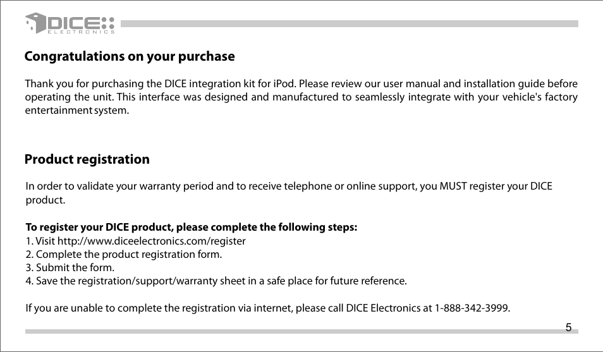Click the ELECTRONICS text under logo
The height and width of the screenshot is (352, 603).
pos(81,32)
